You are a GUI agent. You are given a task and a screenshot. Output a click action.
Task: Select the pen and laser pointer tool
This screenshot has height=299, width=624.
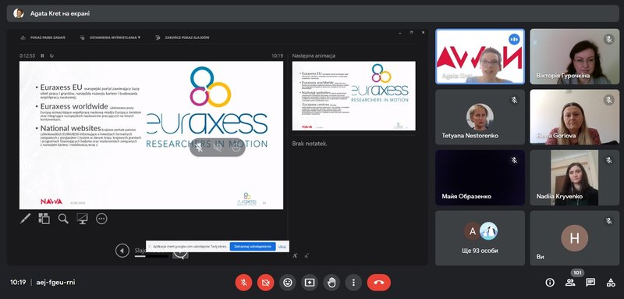point(26,218)
